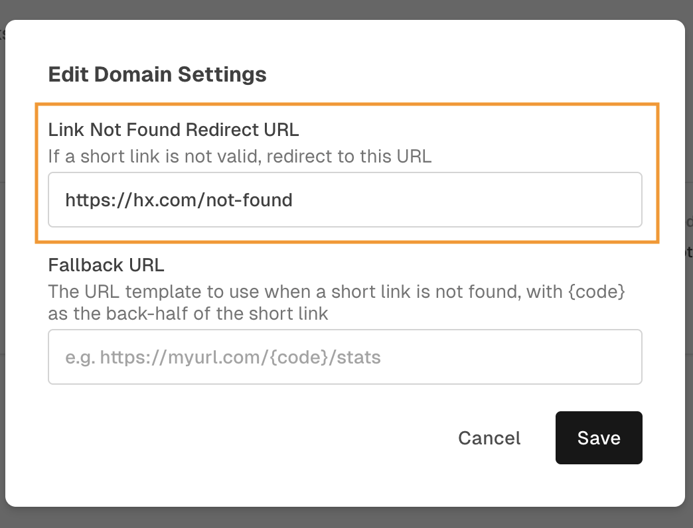Cancel editing domain settings
The height and width of the screenshot is (528, 693).
489,438
